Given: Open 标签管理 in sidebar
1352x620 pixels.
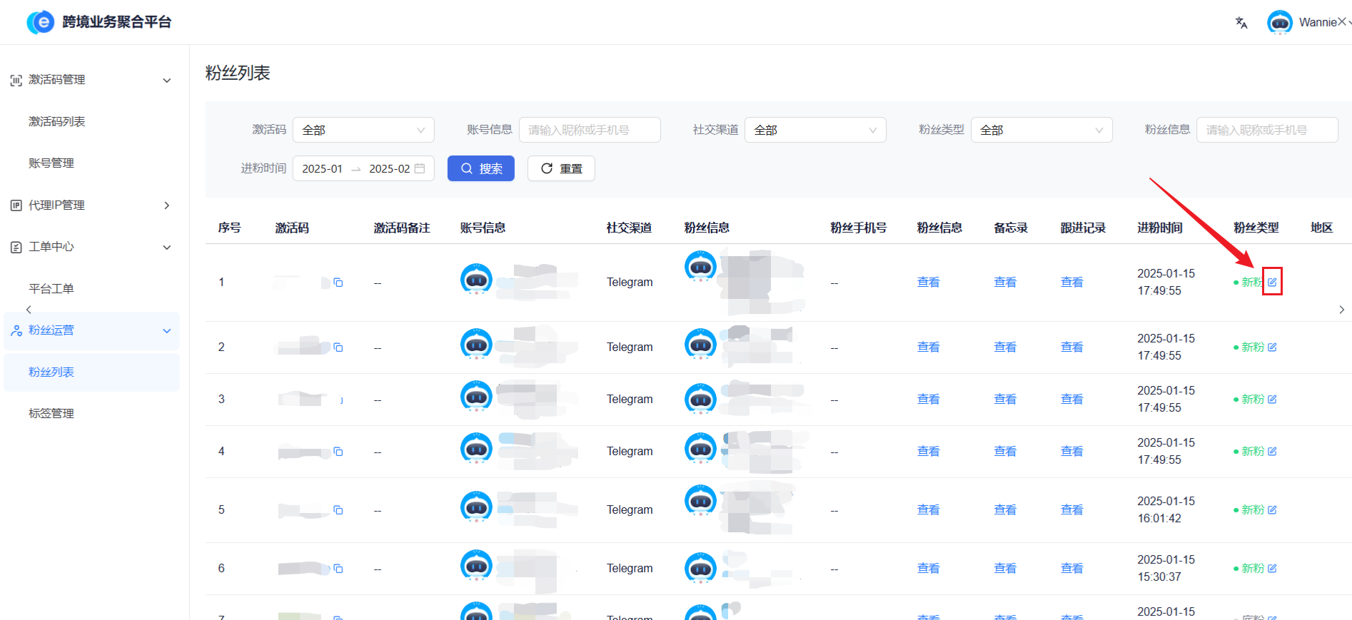Looking at the screenshot, I should [x=51, y=413].
